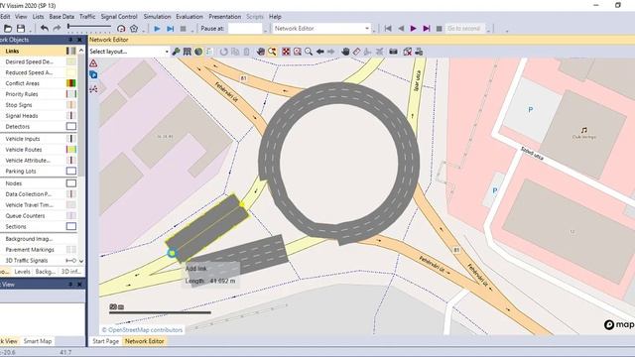Toggle background map globe icon
The image size is (635, 357).
198,52
